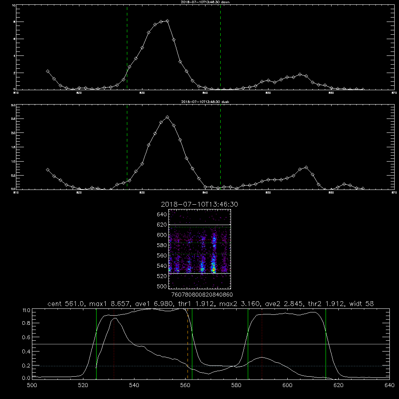Click the peak diamond marker of the dawn curve
399x399 pixels.
point(167,21)
